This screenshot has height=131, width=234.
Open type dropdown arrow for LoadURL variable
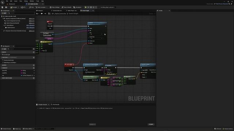(x=34, y=73)
